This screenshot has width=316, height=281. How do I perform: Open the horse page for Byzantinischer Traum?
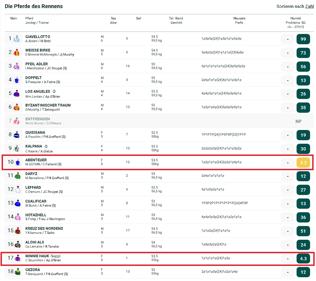(x=48, y=105)
